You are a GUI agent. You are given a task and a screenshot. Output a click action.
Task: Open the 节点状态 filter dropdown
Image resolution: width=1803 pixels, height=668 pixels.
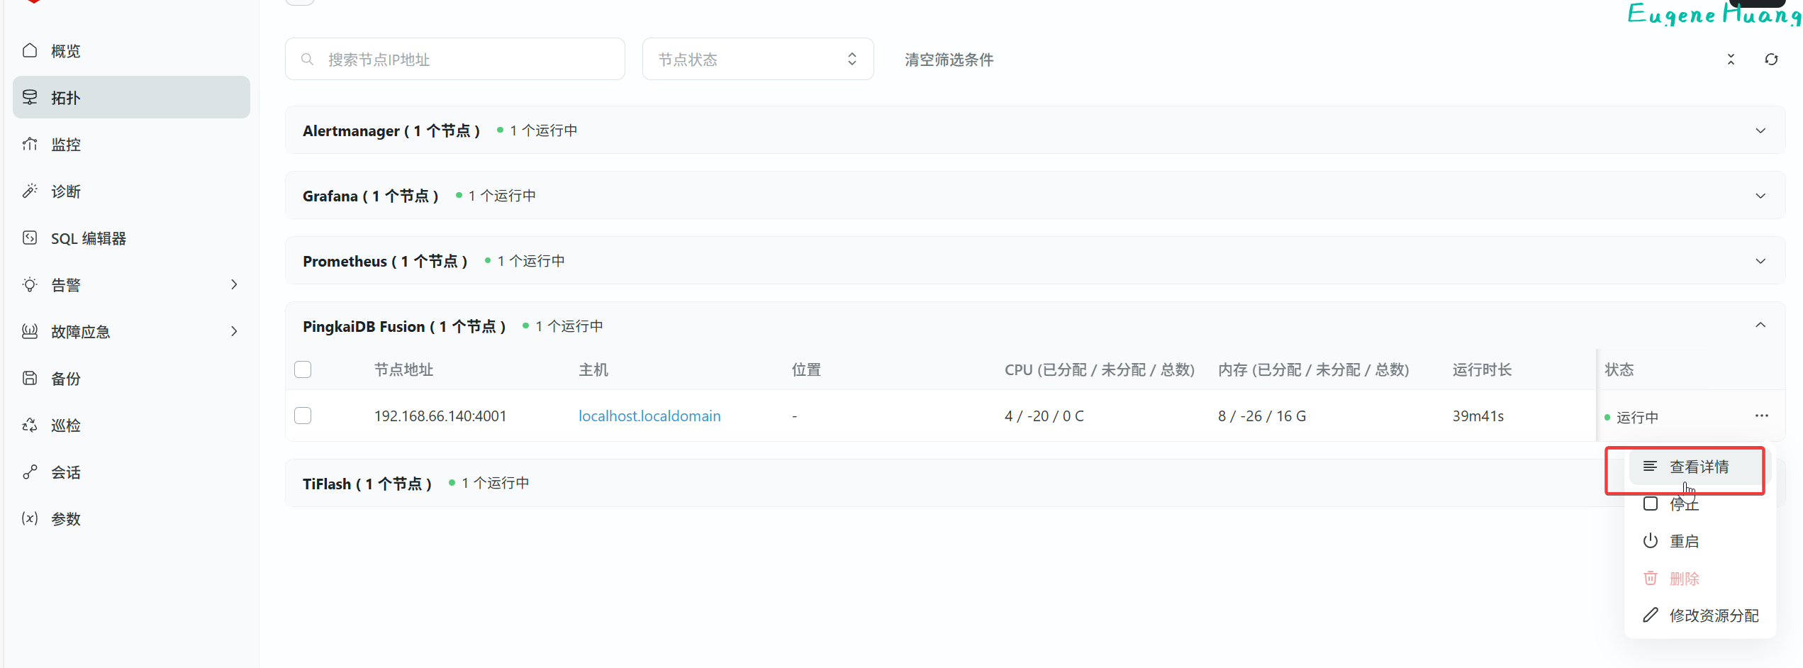point(757,60)
